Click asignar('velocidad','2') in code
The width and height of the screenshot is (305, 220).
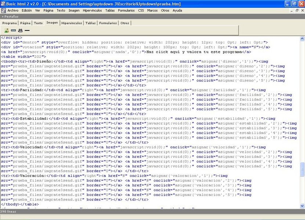pos(246,152)
